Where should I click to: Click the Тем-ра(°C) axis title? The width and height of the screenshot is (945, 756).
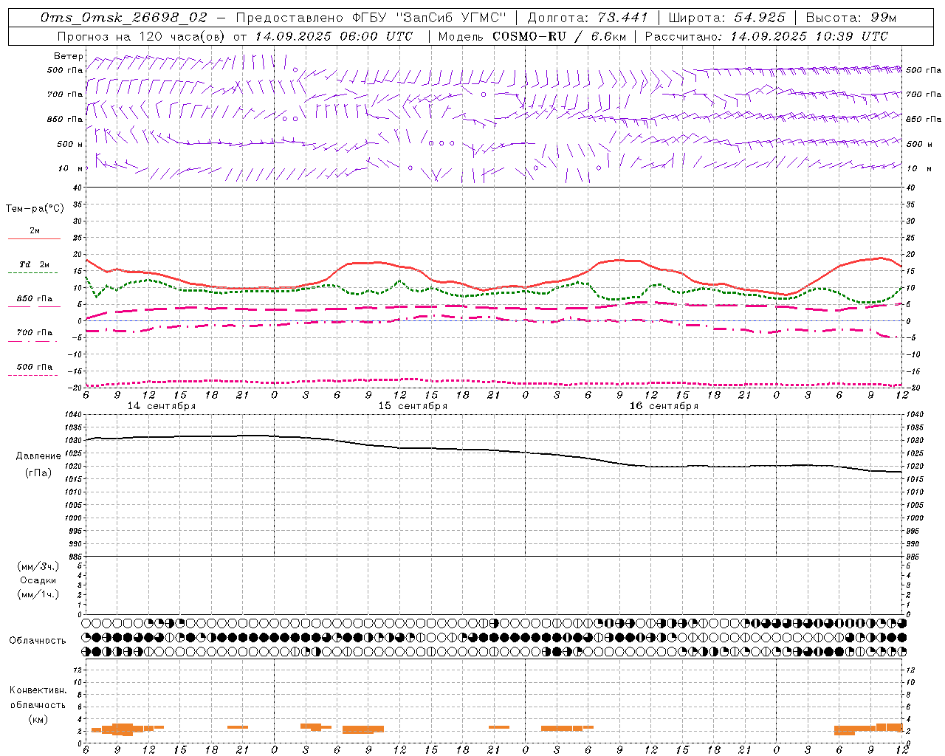[x=35, y=209]
